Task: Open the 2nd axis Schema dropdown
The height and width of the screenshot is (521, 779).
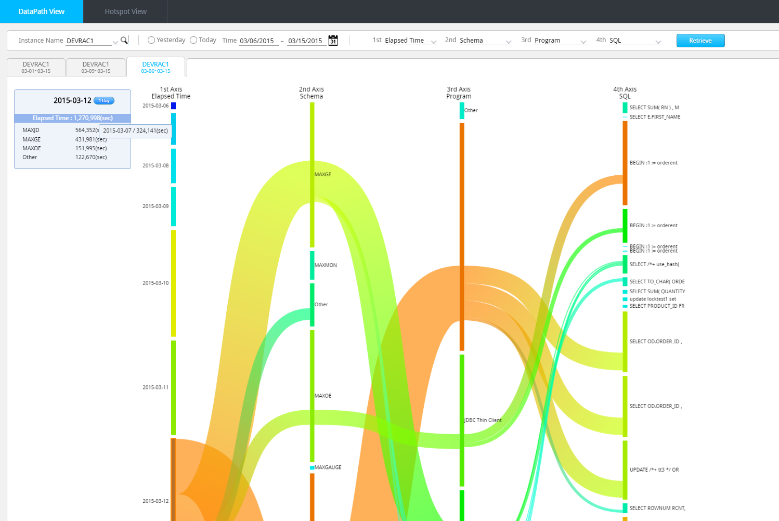Action: click(x=486, y=41)
